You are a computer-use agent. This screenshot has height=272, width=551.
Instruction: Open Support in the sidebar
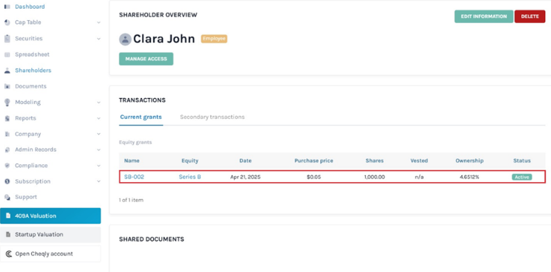(26, 197)
